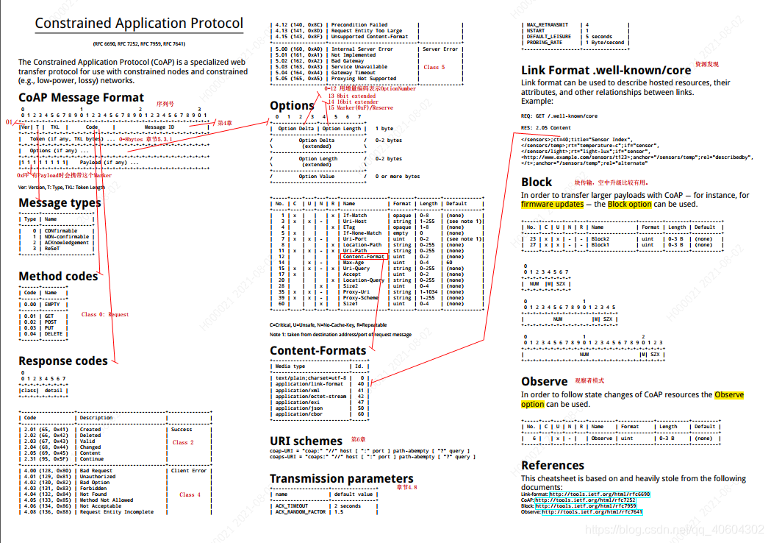This screenshot has width=771, height=543.
Task: Click the 'Link Format .well-known/core' heading
Action: coord(606,71)
